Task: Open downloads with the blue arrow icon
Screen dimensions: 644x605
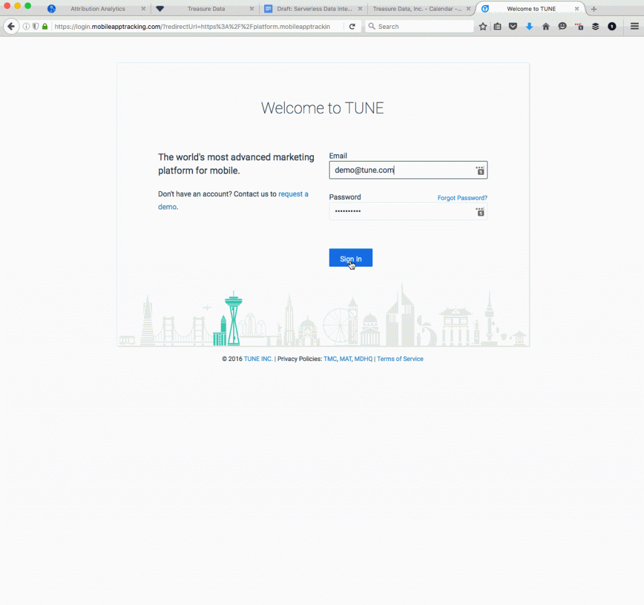Action: [x=530, y=26]
